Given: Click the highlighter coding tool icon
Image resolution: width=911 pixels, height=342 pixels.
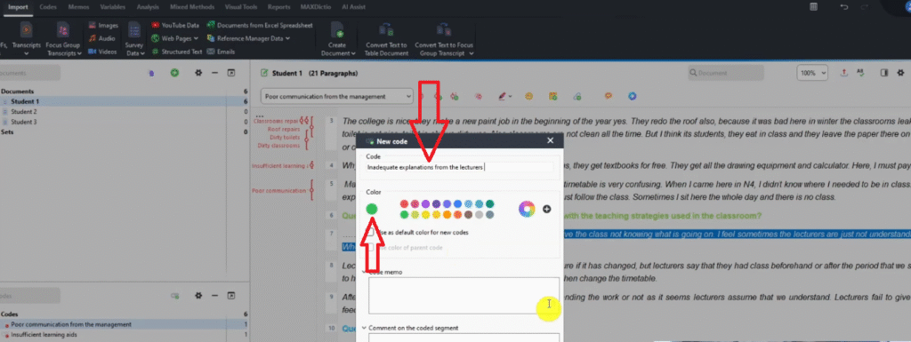Looking at the screenshot, I should pyautogui.click(x=504, y=96).
